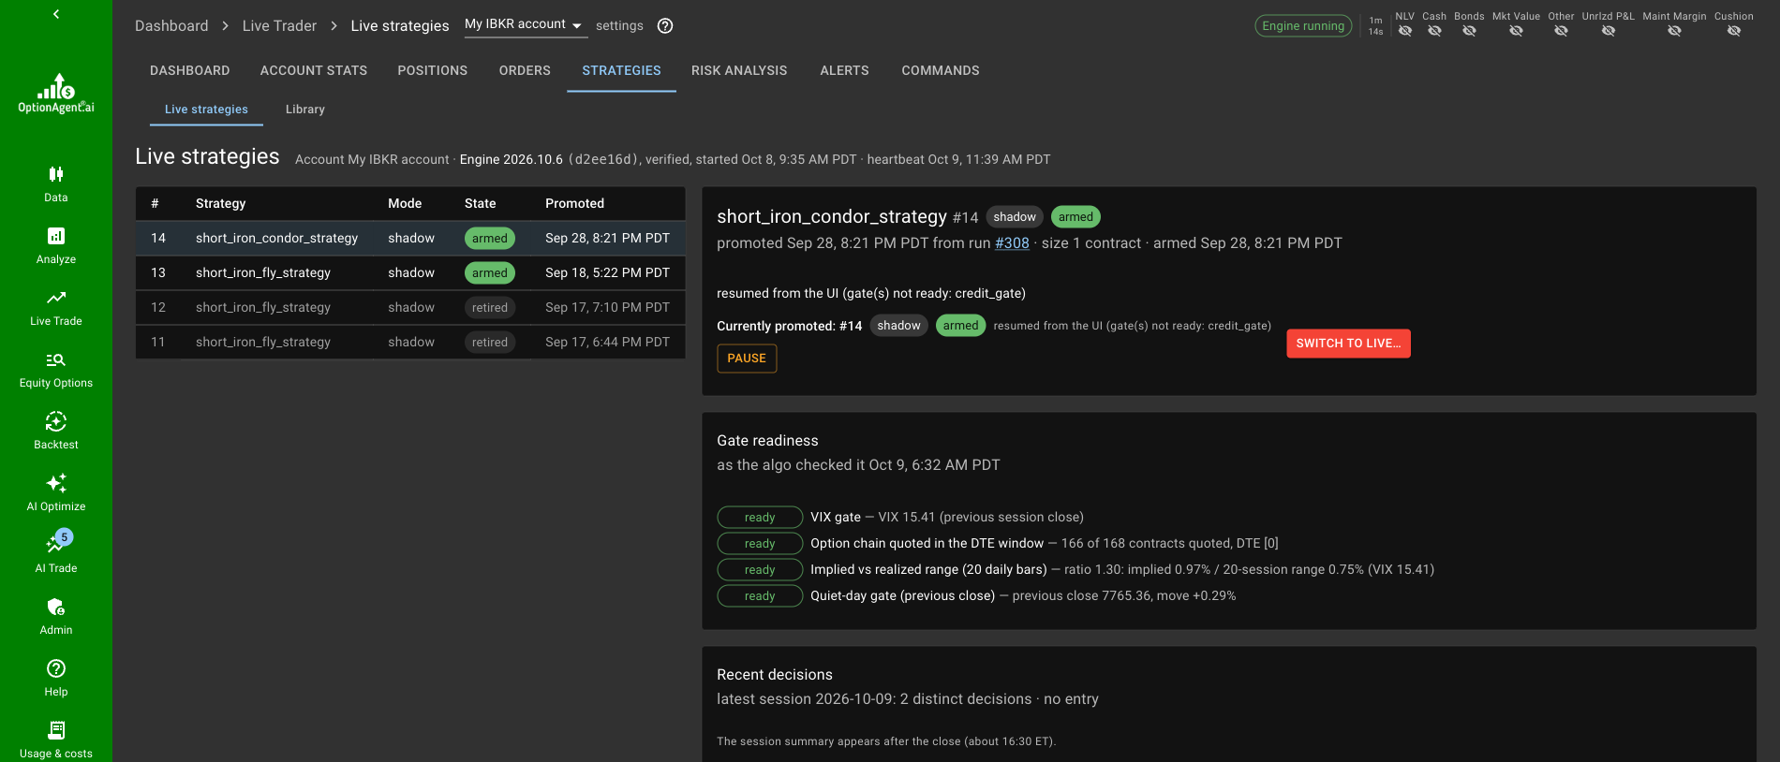
Task: Select strategy row 13 short_iron_fly_strategy
Action: [x=410, y=272]
